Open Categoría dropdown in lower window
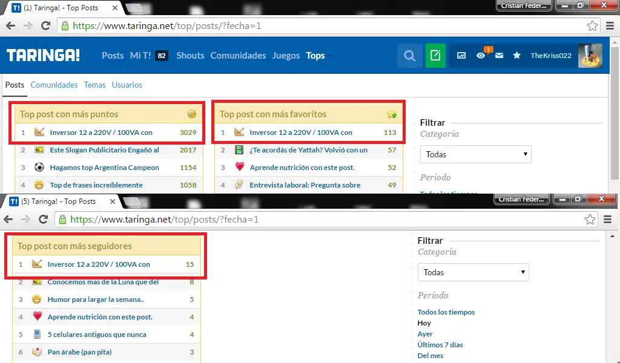The image size is (620, 363). pos(473,272)
